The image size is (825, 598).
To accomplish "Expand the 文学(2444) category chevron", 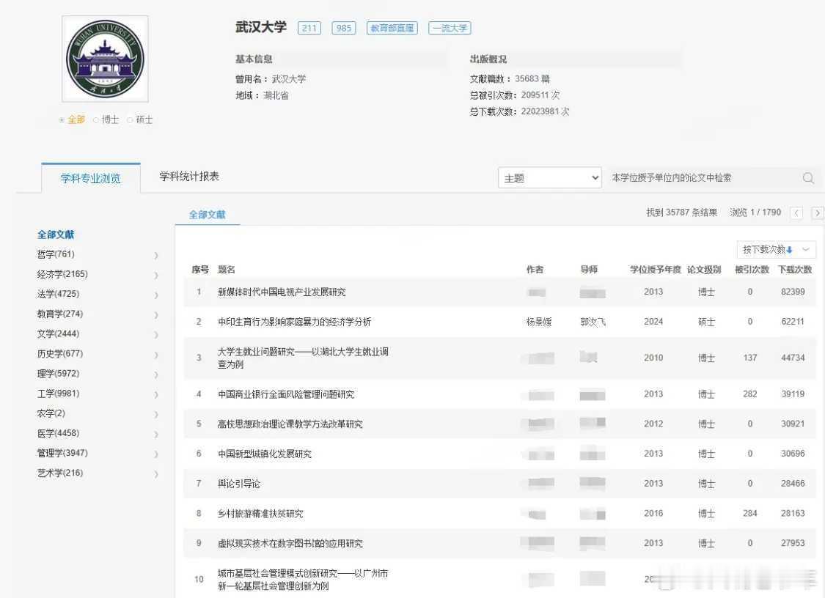I will point(156,335).
